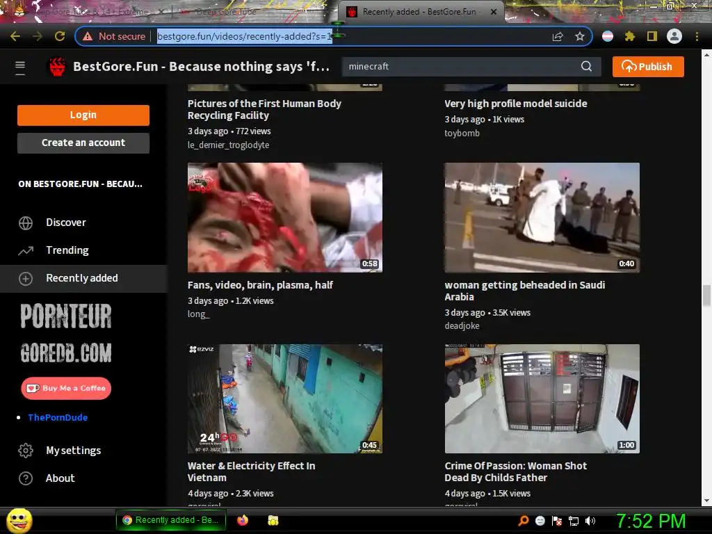The width and height of the screenshot is (712, 534).
Task: Bookmark this page with the star icon
Action: click(580, 36)
